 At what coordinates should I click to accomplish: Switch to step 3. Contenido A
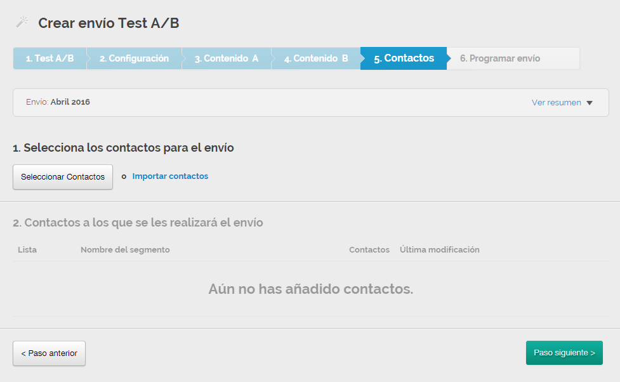pos(227,58)
